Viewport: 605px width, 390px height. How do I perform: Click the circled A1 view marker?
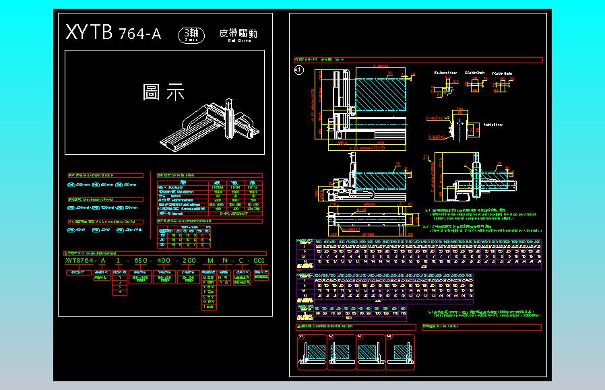299,70
